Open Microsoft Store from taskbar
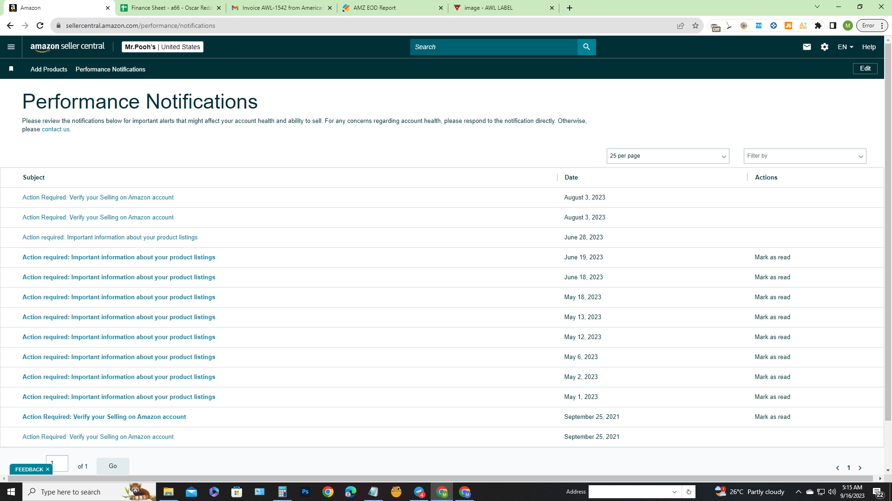The image size is (892, 501). (x=237, y=492)
